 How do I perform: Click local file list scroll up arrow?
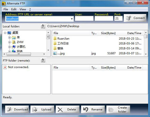click(146, 32)
